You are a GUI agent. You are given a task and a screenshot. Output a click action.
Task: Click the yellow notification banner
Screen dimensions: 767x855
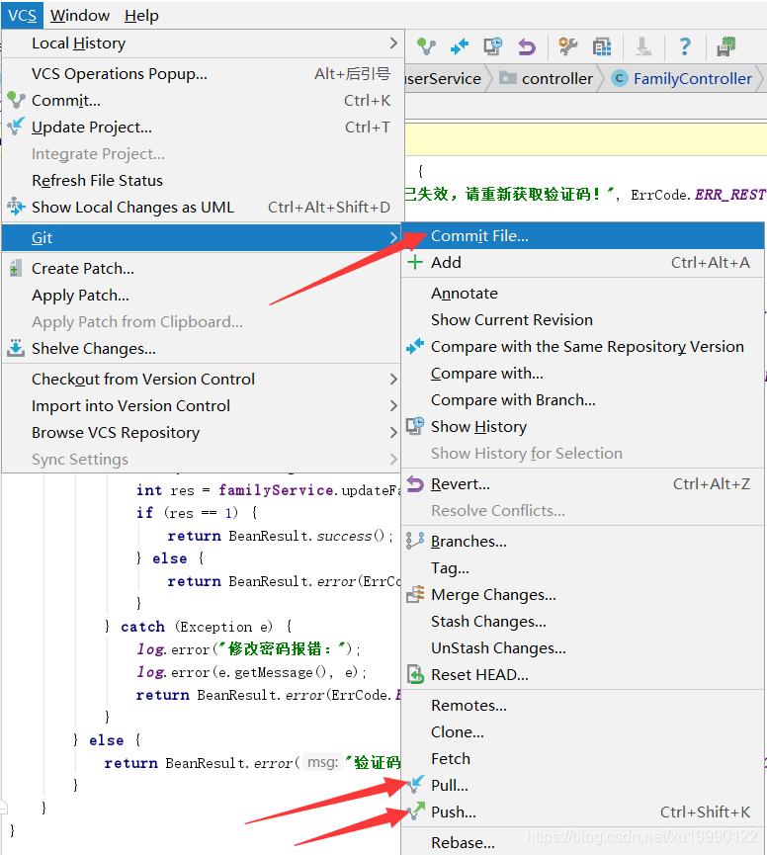[x=585, y=139]
